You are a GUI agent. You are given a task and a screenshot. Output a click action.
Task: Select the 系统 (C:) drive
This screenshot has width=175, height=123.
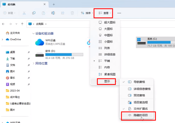point(156,42)
